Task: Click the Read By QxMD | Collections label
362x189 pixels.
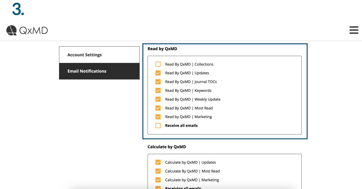Action: pyautogui.click(x=189, y=64)
